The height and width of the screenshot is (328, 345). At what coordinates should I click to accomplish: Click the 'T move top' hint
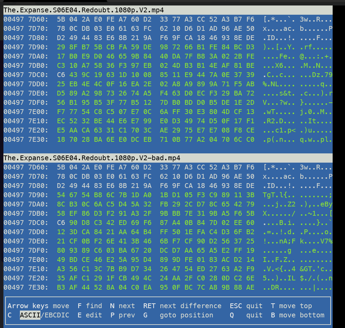point(291,306)
